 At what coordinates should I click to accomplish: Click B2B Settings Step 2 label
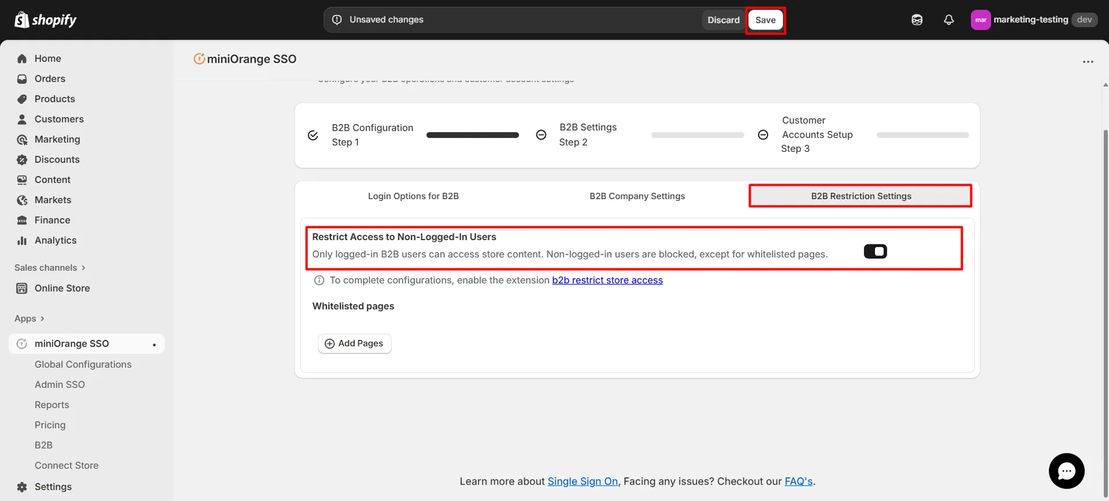coord(588,135)
